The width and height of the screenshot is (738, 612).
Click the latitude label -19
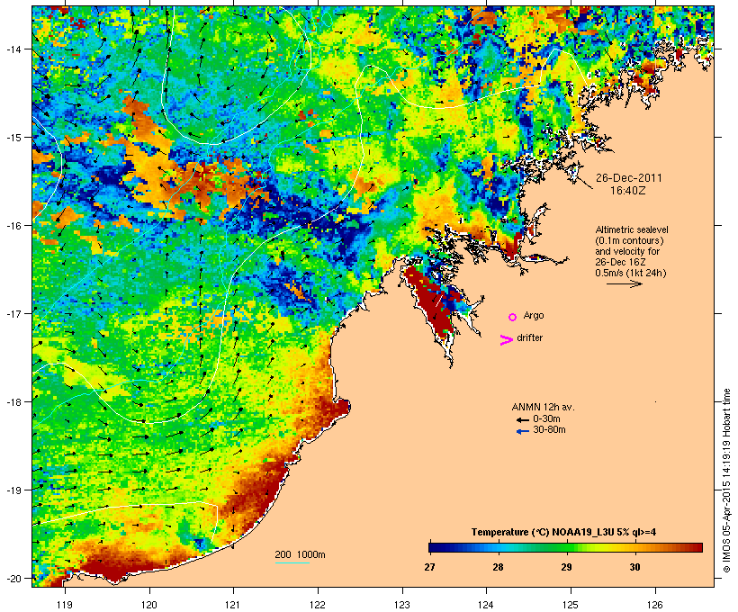tap(13, 490)
